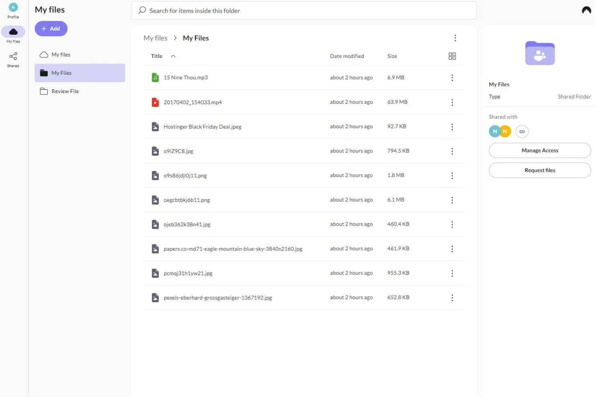Click the 15 Nine Thou.mp3 audio file icon
This screenshot has width=595, height=397.
tap(155, 78)
